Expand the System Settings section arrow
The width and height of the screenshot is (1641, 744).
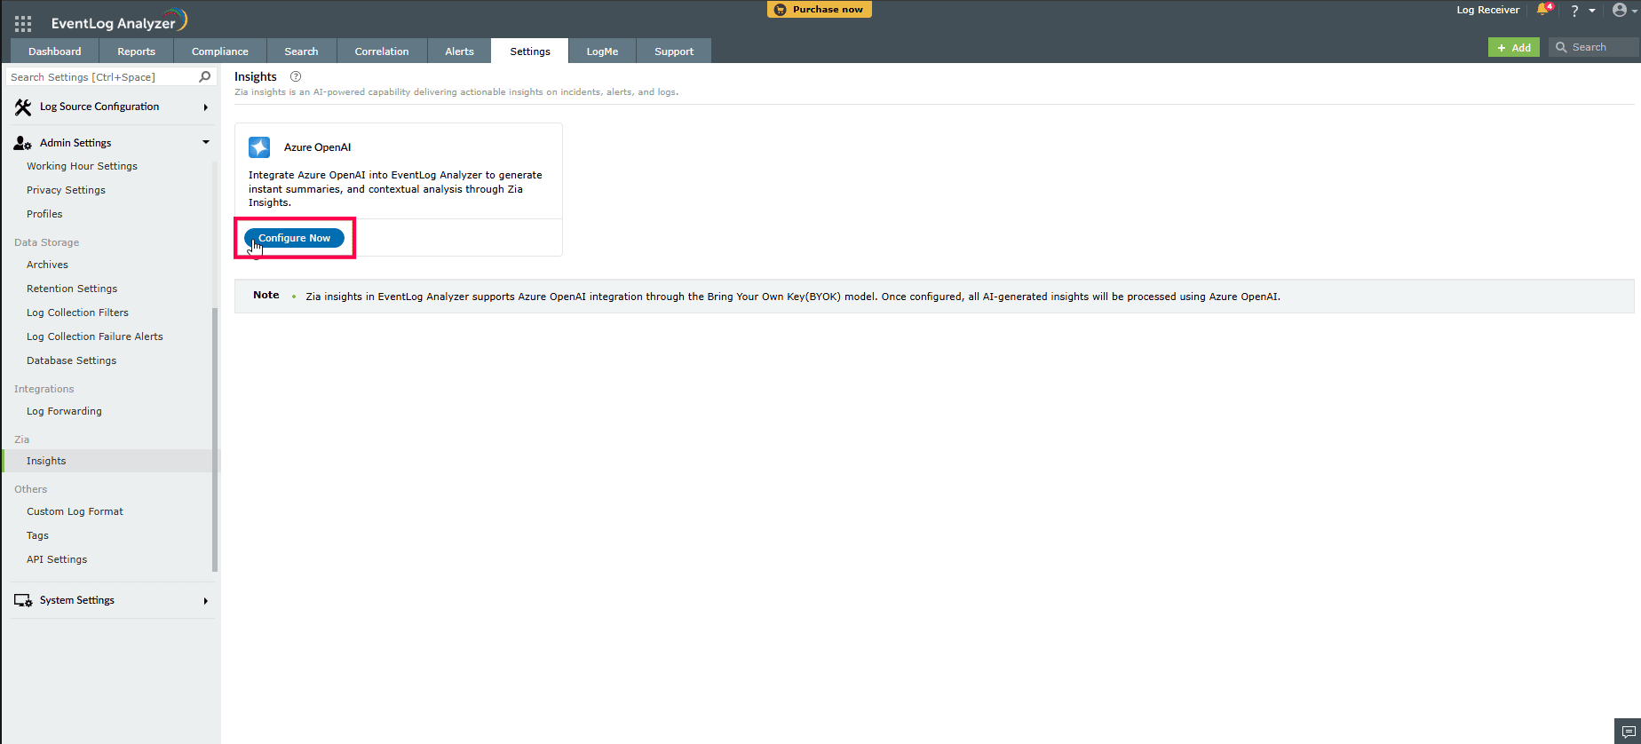pyautogui.click(x=206, y=601)
